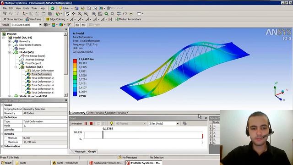Expand the Coordinate Systems node

tap(10, 45)
